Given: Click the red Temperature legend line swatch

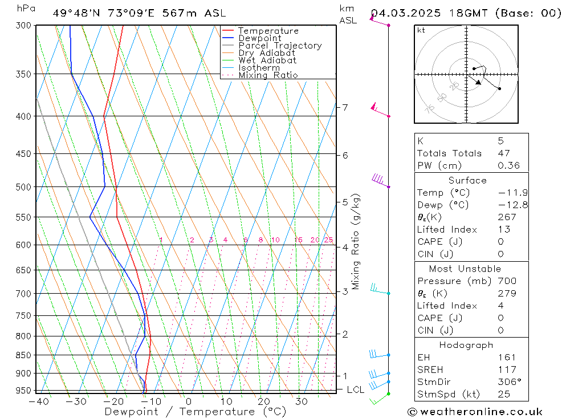Looking at the screenshot, I should tap(229, 31).
